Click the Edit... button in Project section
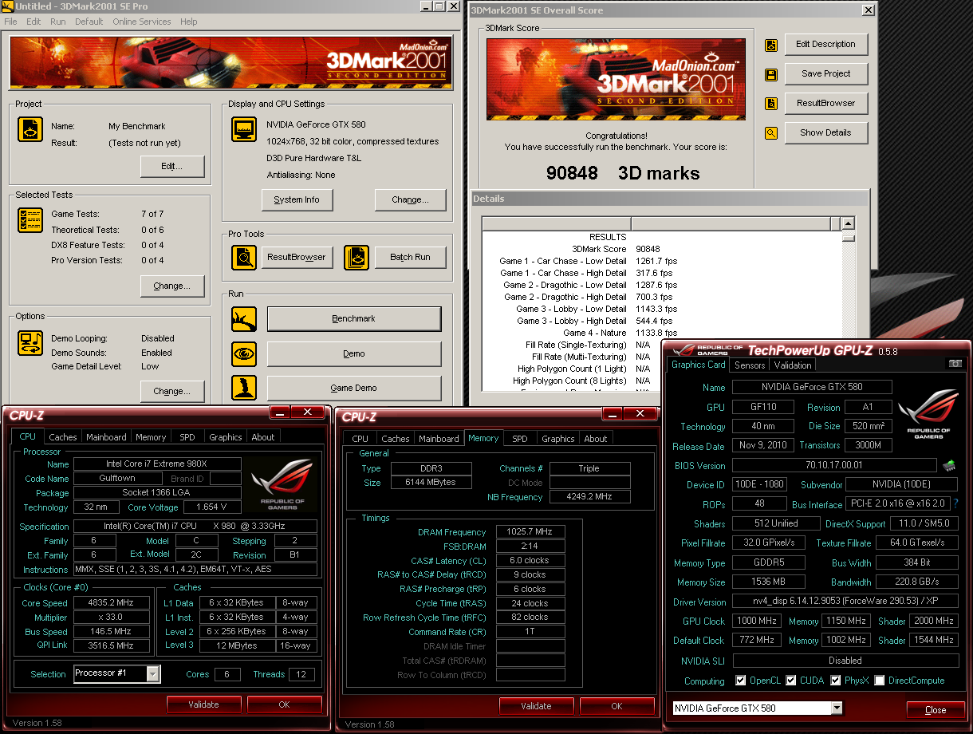Image resolution: width=973 pixels, height=734 pixels. point(172,167)
